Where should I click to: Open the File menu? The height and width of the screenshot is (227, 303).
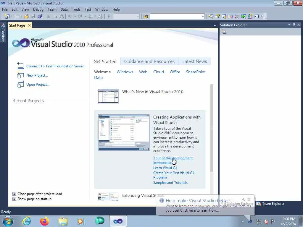[x=5, y=9]
